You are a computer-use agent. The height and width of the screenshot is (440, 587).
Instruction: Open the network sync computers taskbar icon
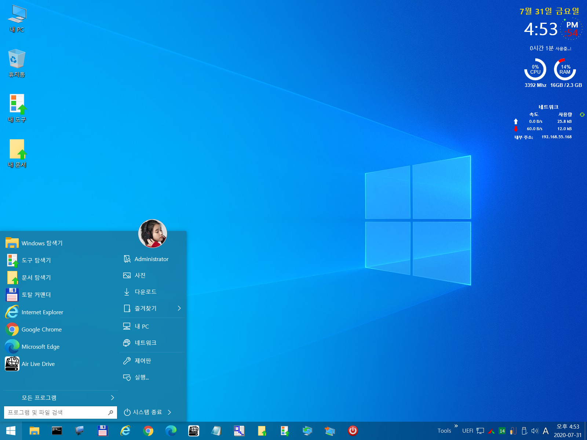coord(307,431)
